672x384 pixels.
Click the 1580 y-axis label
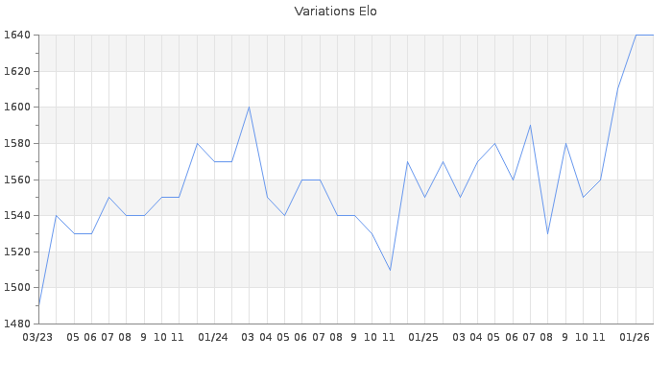click(17, 144)
